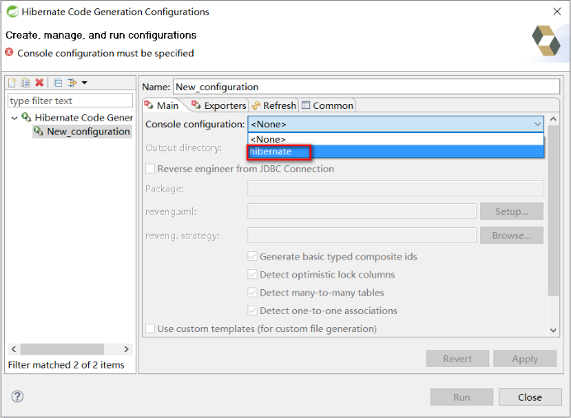Switch to the Main tab
This screenshot has width=571, height=418.
(x=162, y=106)
